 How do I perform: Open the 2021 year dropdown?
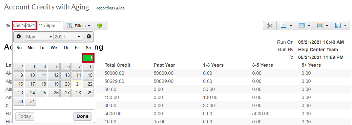[68, 37]
